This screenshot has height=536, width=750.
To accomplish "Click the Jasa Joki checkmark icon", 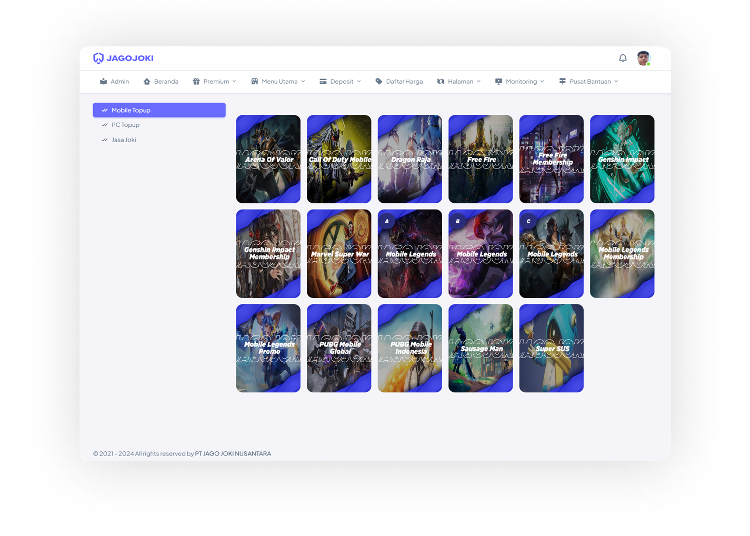I will pos(105,140).
